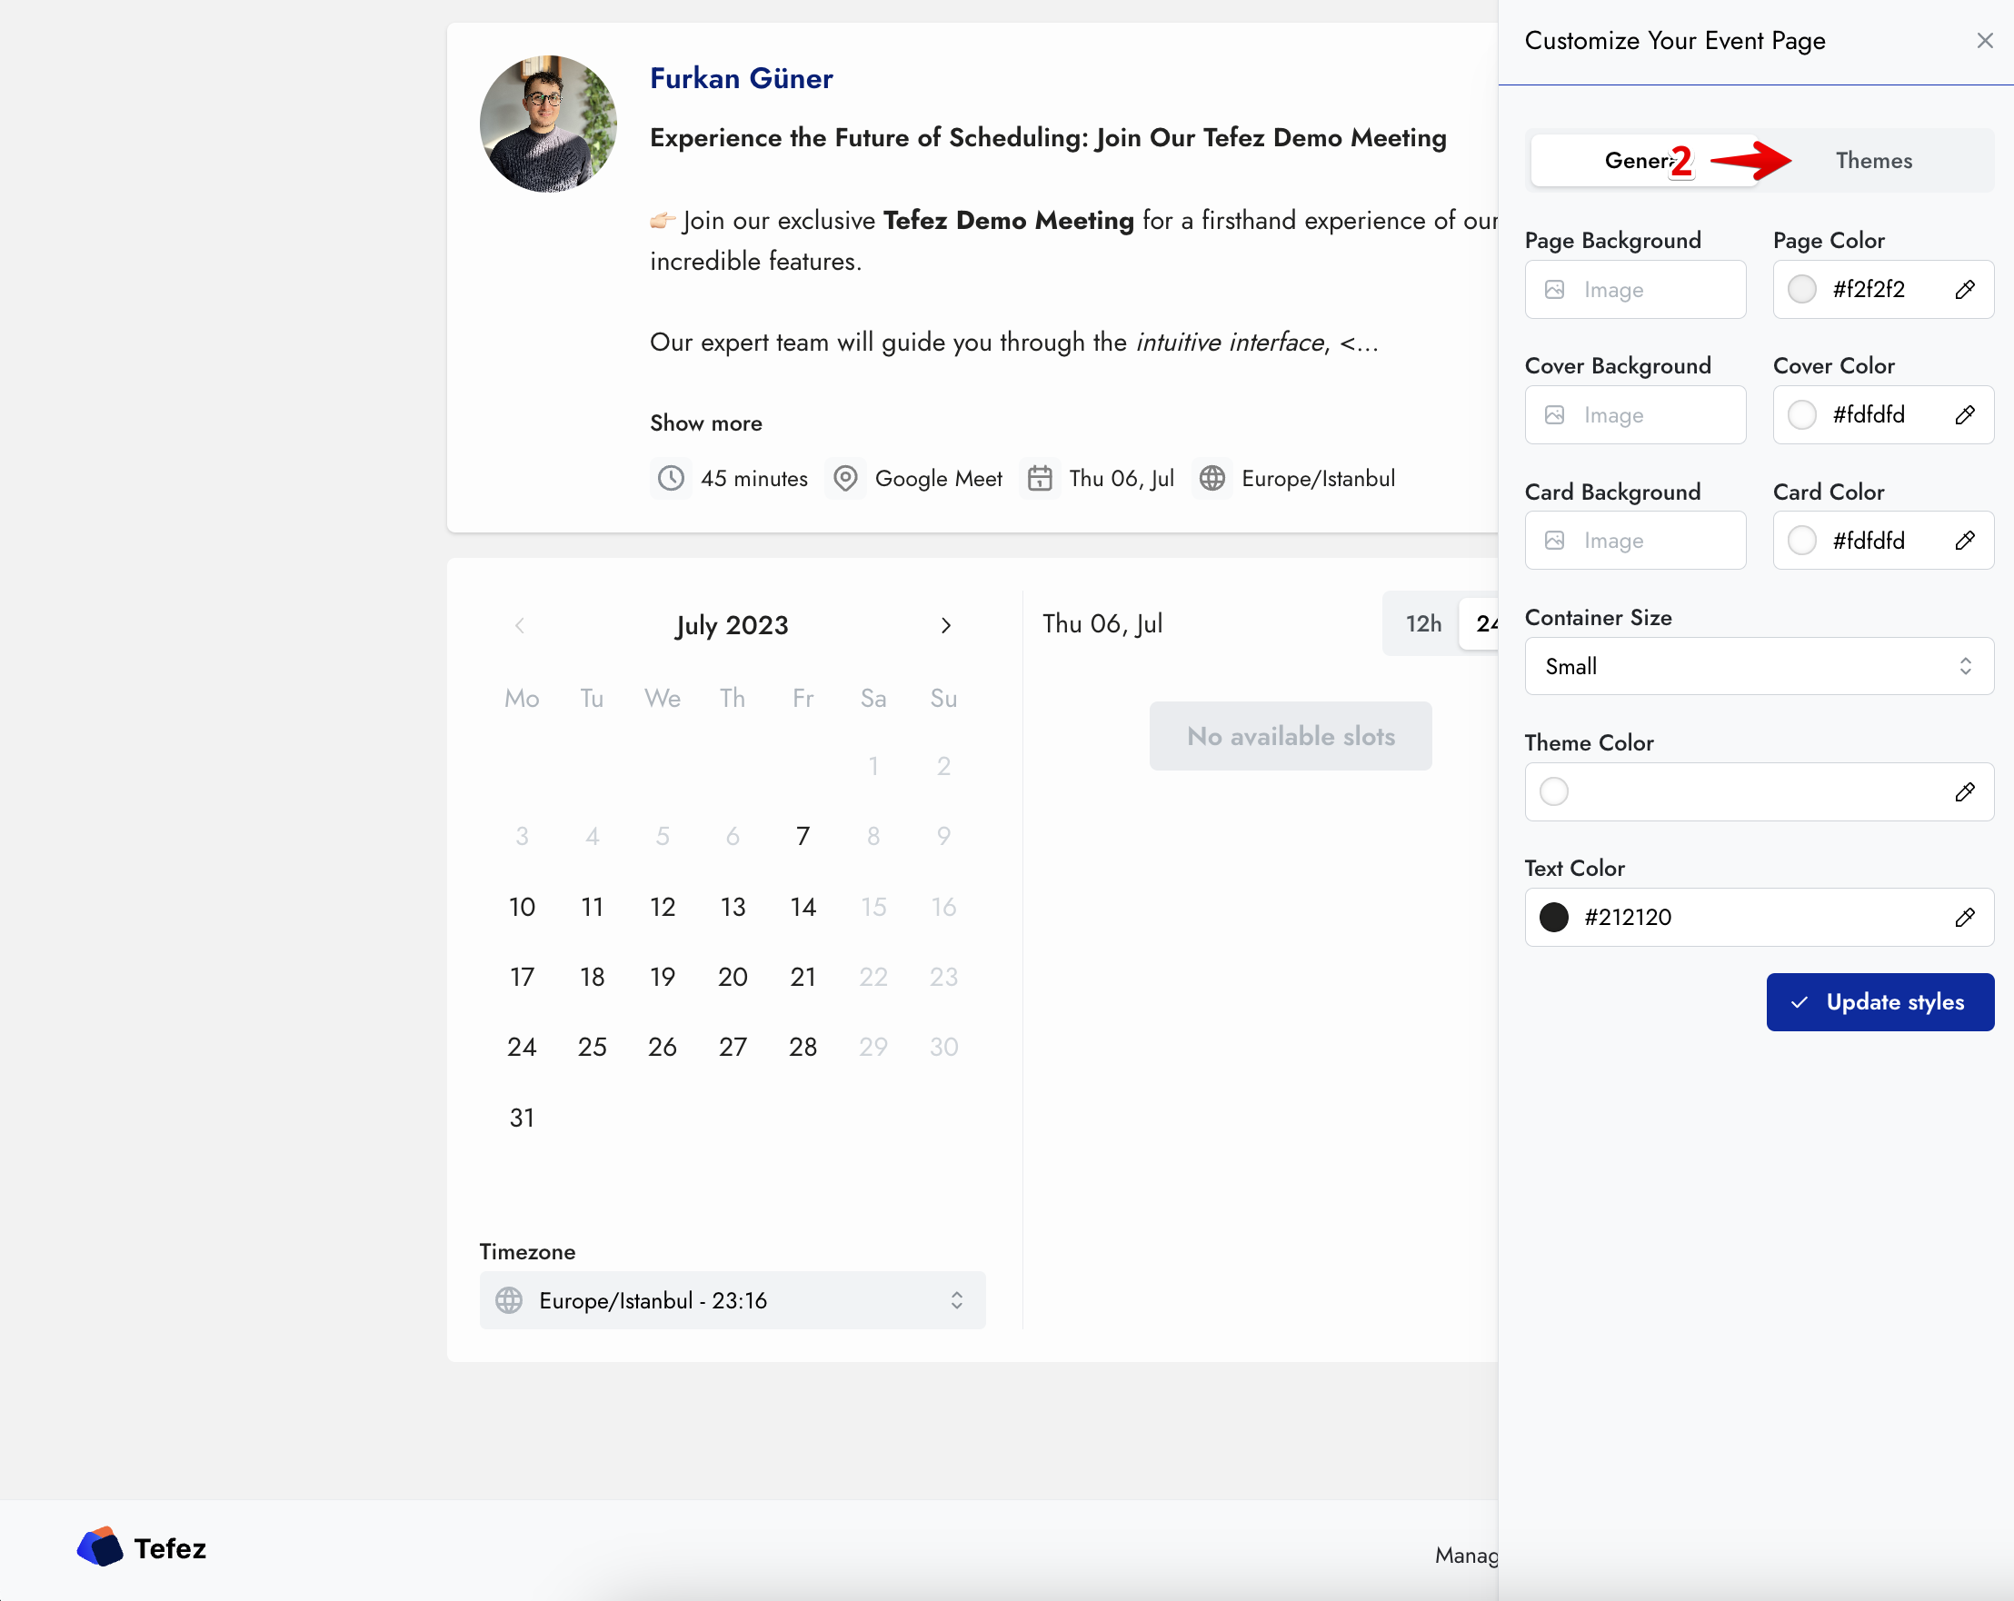Open the Text Color eyedropper picker
Viewport: 2014px width, 1601px height.
tap(1965, 918)
